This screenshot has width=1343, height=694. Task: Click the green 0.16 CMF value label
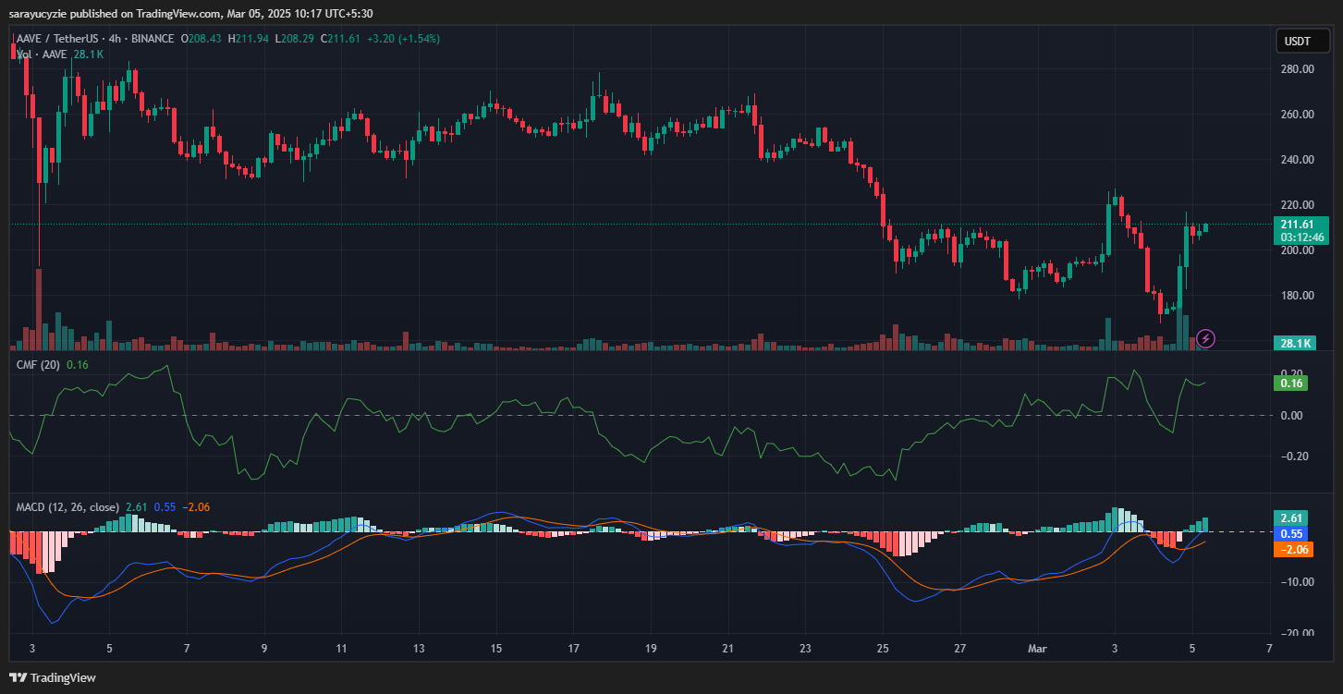click(x=1291, y=383)
